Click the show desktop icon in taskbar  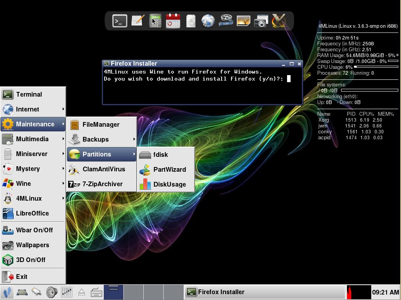tap(22, 292)
